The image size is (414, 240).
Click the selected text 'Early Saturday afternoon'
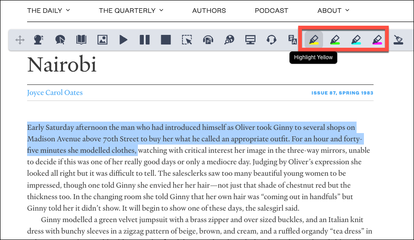click(67, 128)
